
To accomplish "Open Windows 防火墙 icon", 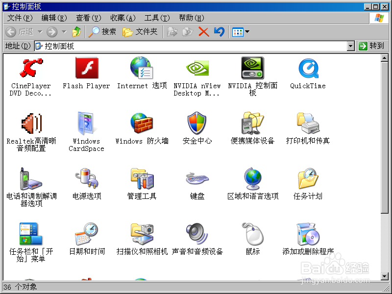I will coord(142,123).
